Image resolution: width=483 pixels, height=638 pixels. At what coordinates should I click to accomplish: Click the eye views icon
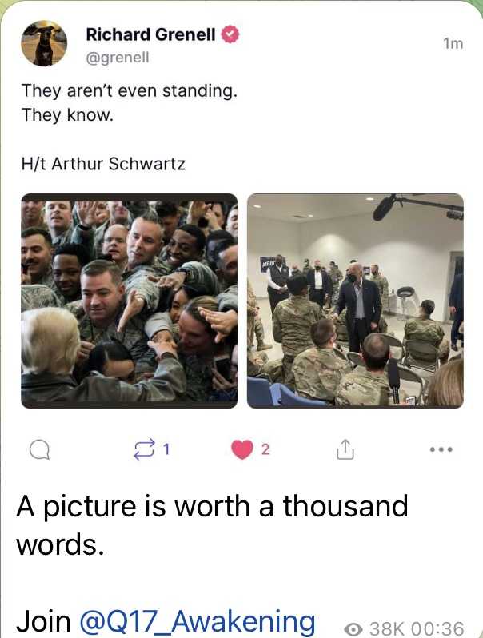[353, 629]
